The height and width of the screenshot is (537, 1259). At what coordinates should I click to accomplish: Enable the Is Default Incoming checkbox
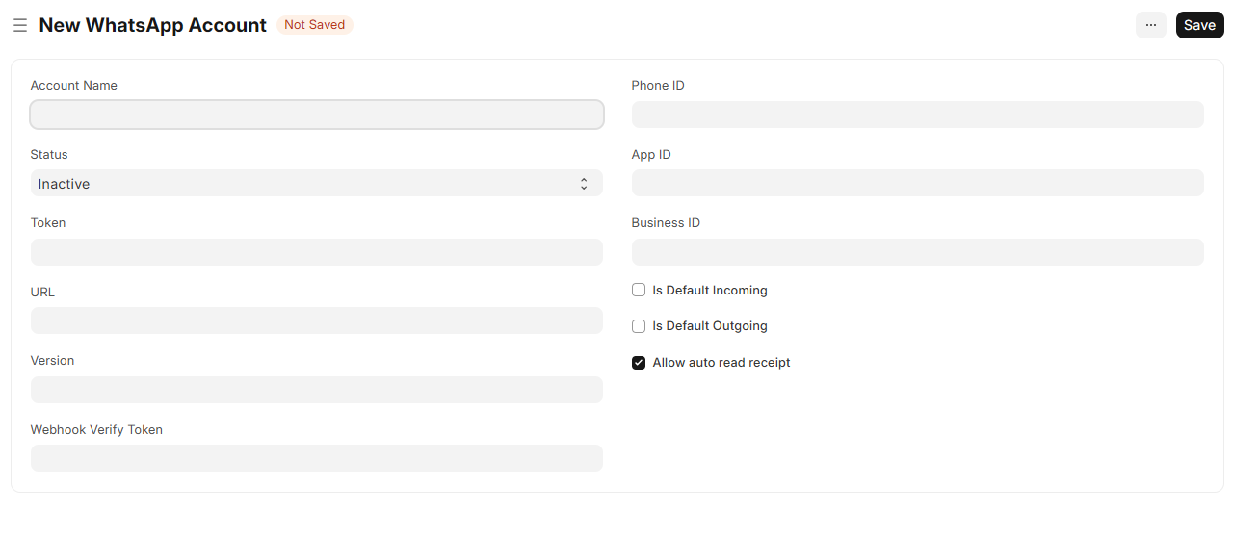click(639, 290)
